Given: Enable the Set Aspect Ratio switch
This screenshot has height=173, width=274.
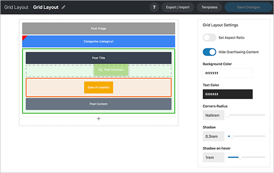Looking at the screenshot, I should pos(209,37).
